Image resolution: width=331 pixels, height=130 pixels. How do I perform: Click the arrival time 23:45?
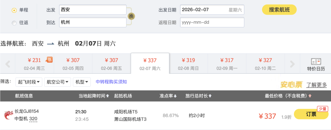tap(82, 119)
